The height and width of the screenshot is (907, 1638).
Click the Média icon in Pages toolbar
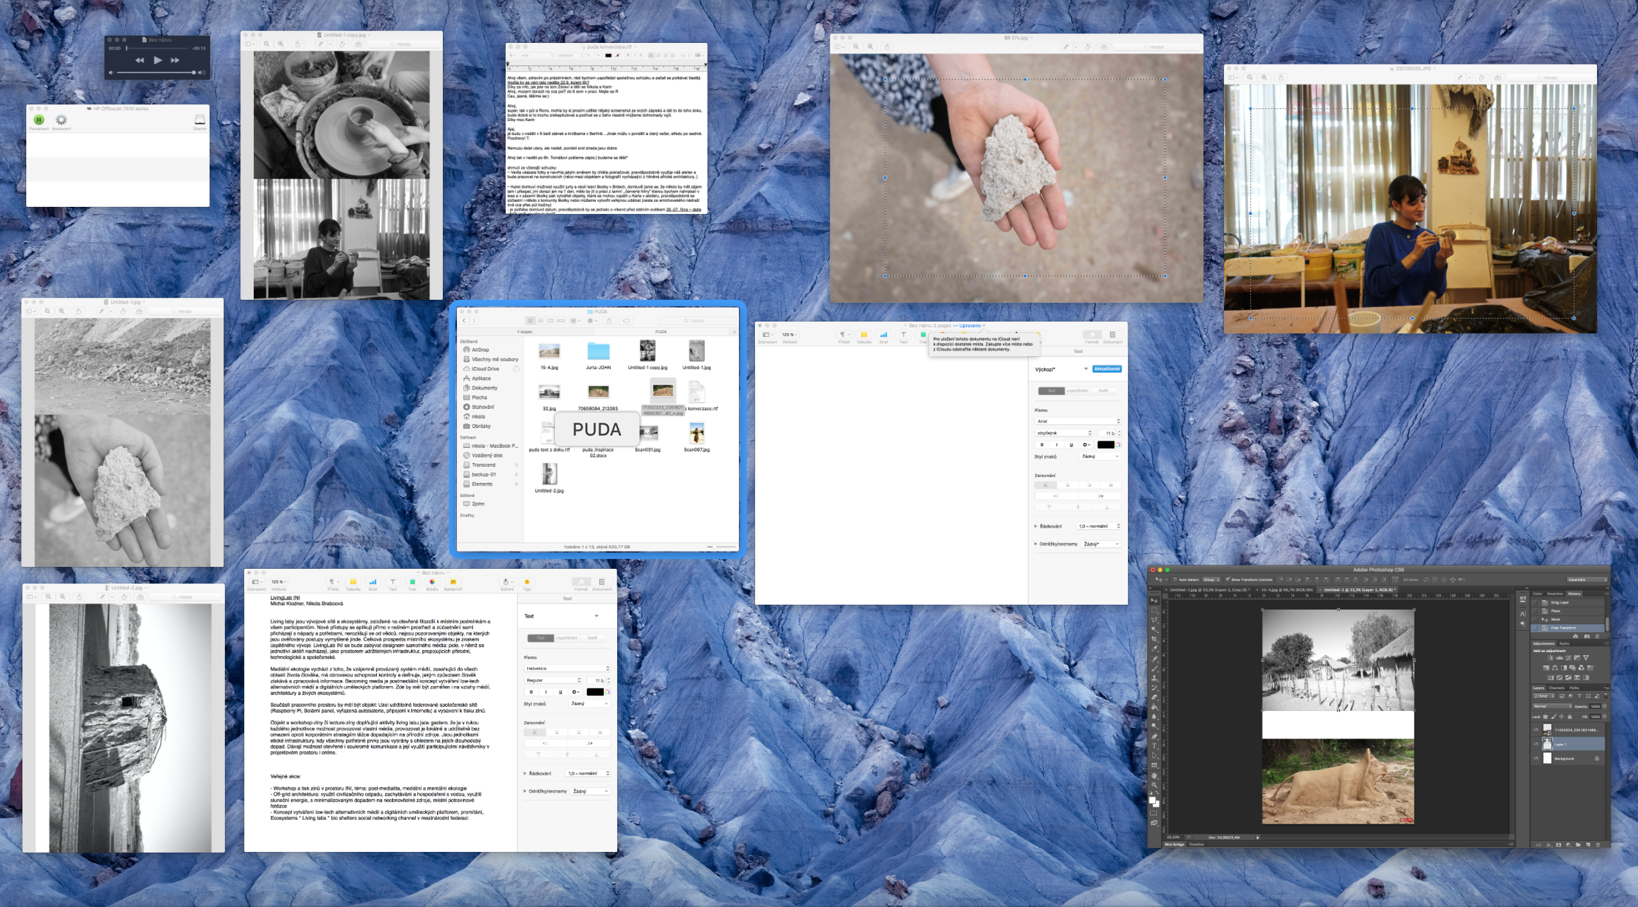click(x=432, y=582)
